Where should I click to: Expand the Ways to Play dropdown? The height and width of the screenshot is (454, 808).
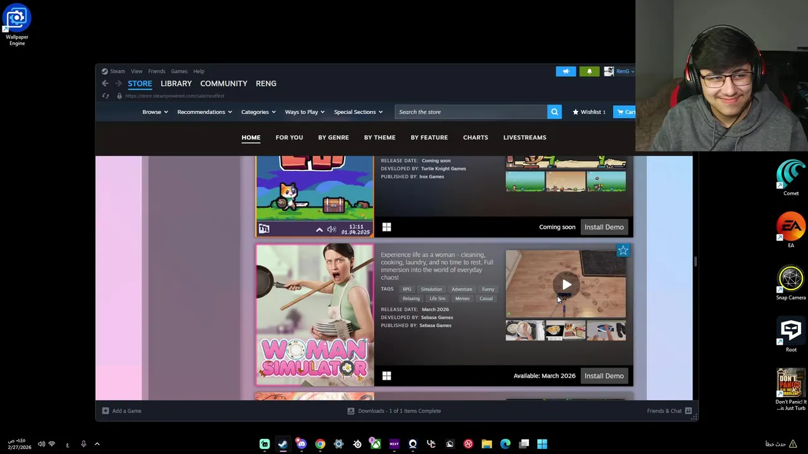(x=305, y=112)
